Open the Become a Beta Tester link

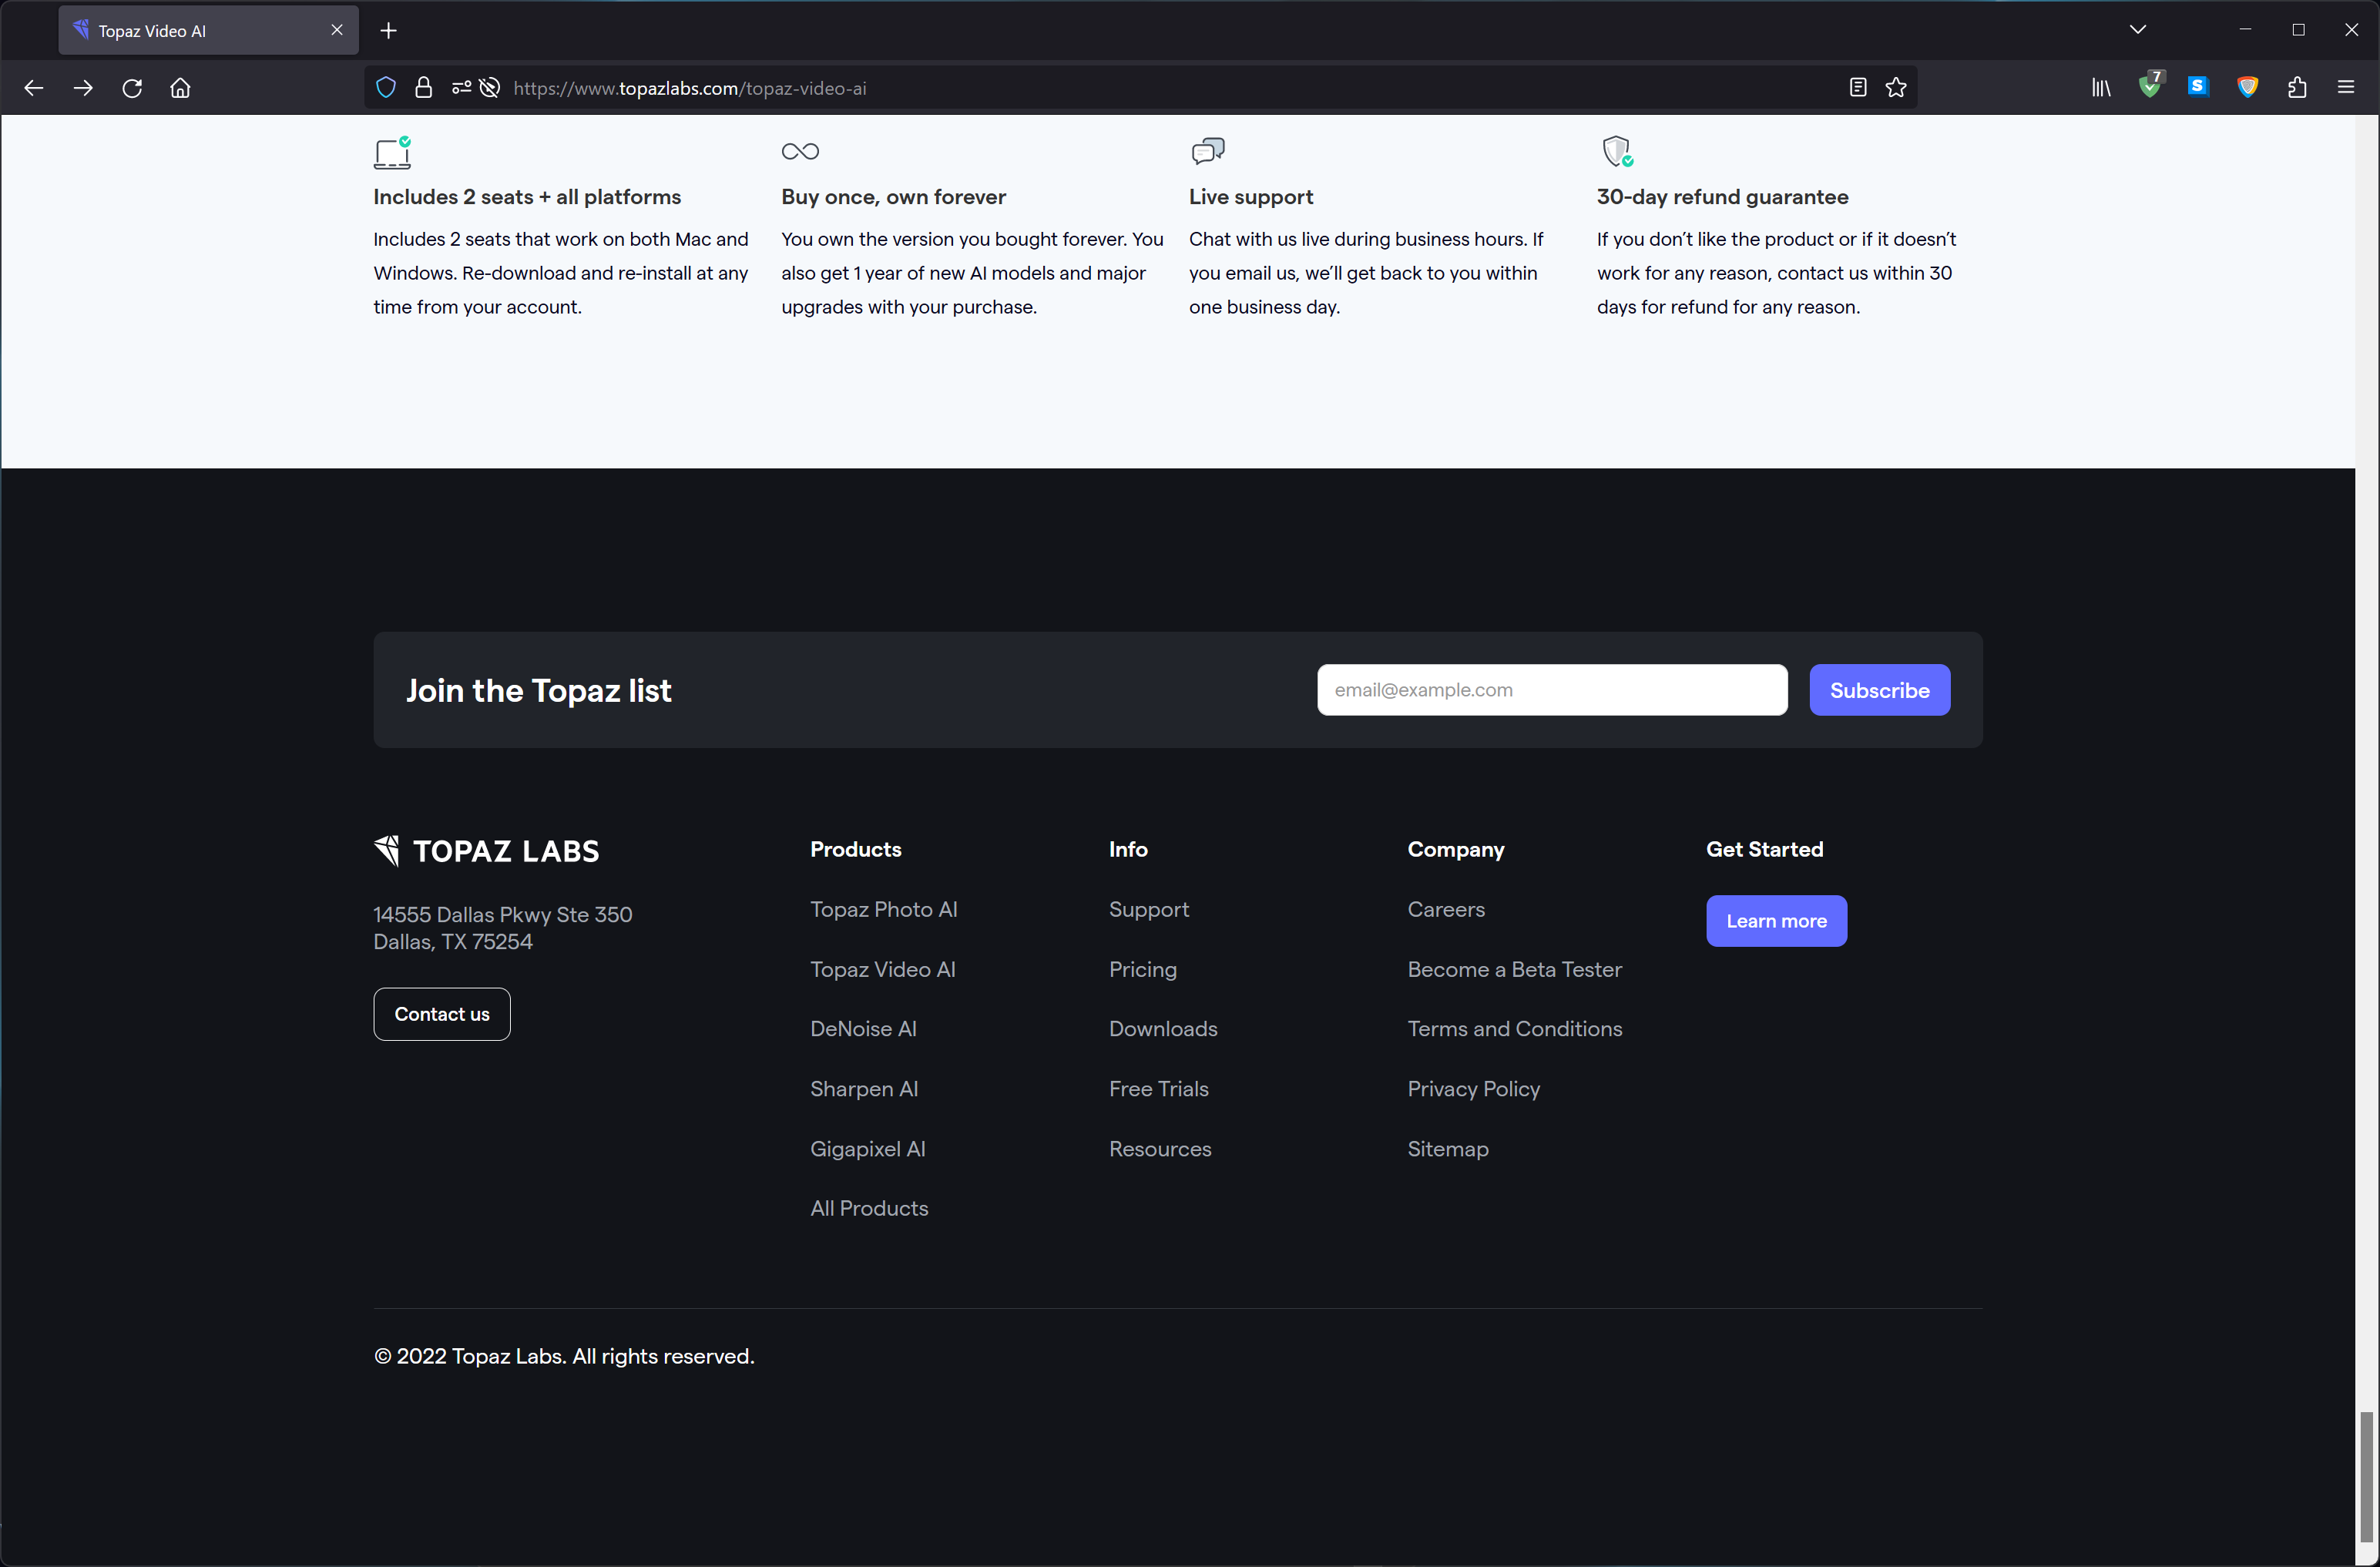tap(1515, 969)
